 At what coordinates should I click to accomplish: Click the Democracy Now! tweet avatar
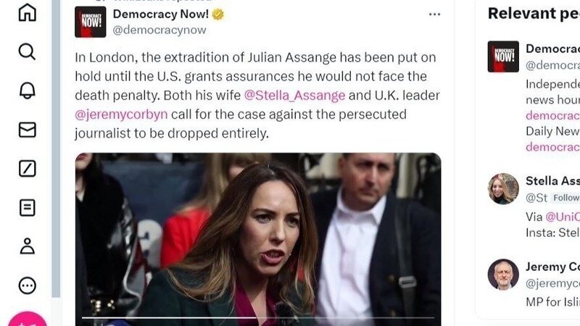click(90, 22)
